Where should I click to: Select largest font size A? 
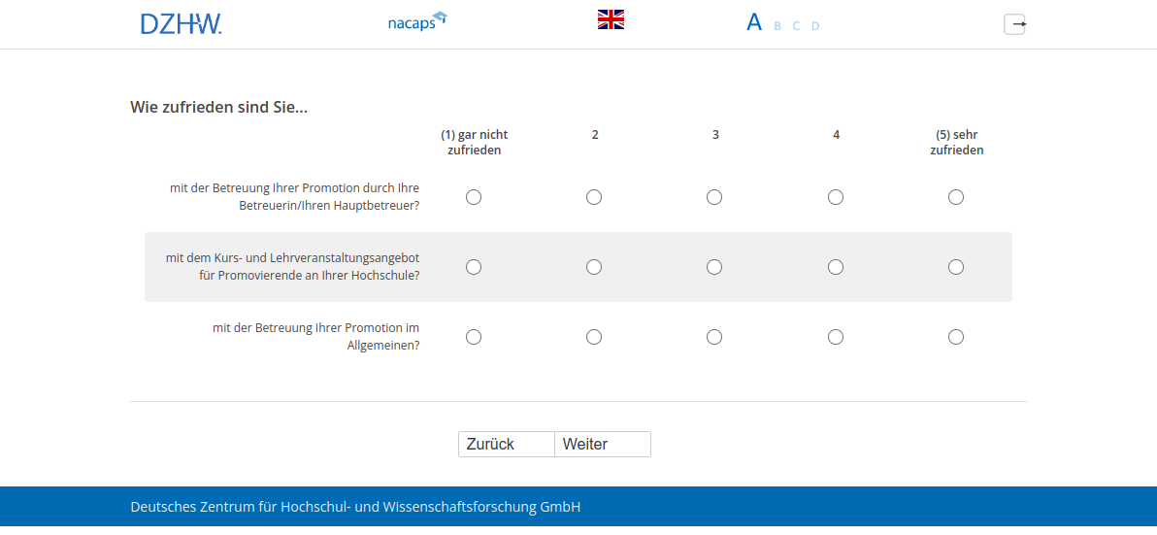tap(754, 22)
